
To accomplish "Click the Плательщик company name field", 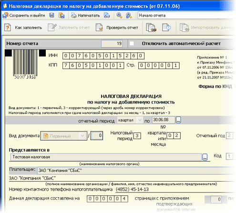I will point(136,171).
